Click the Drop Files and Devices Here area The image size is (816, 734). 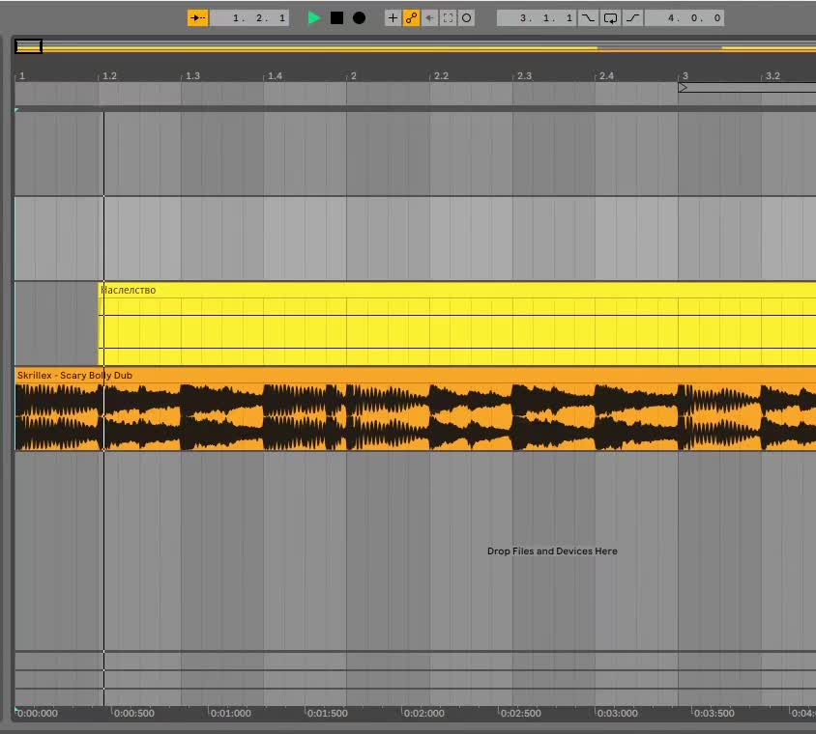(x=552, y=551)
